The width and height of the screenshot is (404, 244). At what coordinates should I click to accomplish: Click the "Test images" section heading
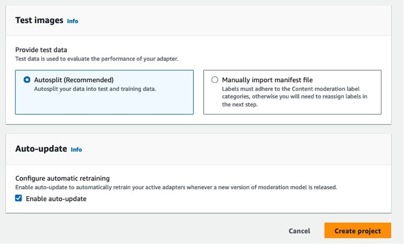coord(39,20)
